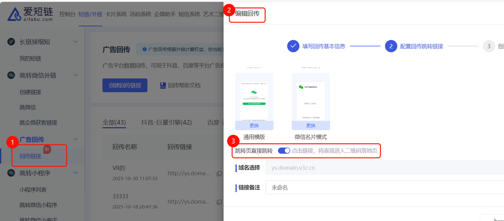The width and height of the screenshot is (504, 221).
Task: Click the 爱短链 logo icon
Action: click(x=14, y=14)
